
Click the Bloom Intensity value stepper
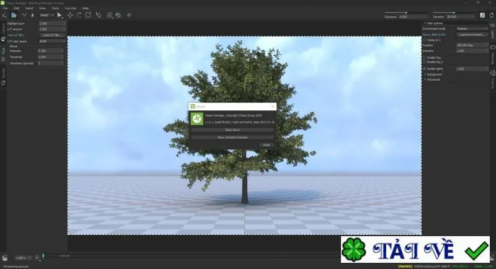click(62, 51)
